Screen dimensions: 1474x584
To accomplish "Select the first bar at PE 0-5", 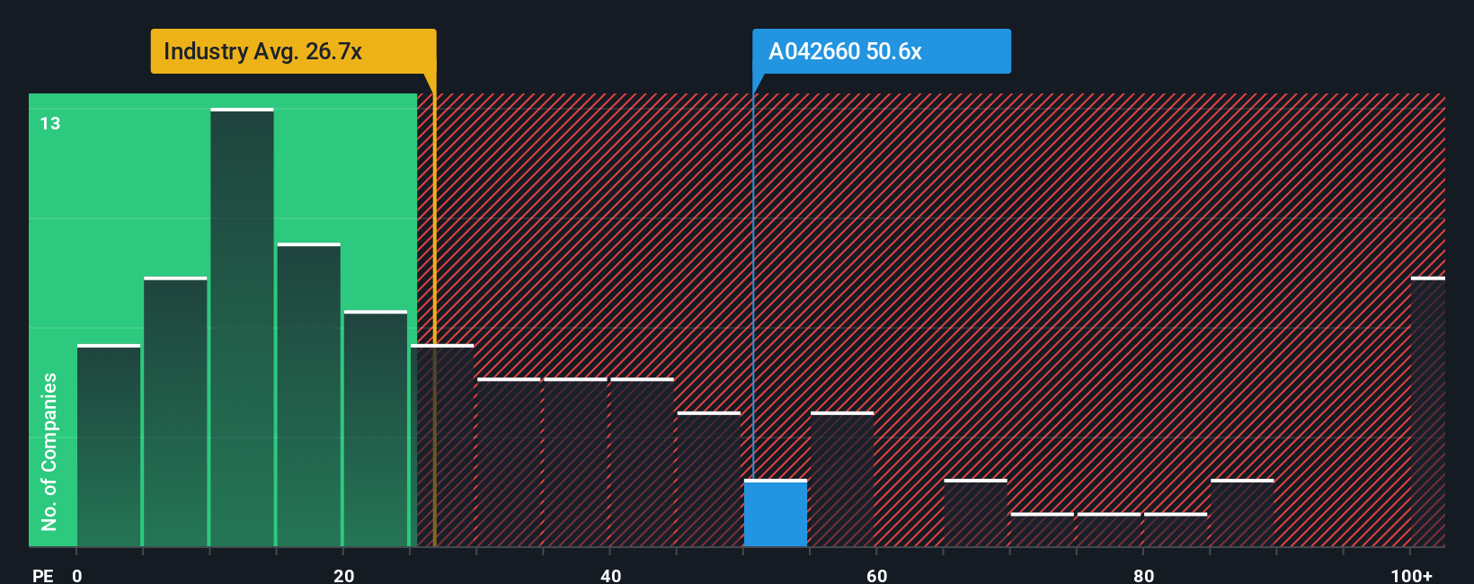I will point(109,446).
